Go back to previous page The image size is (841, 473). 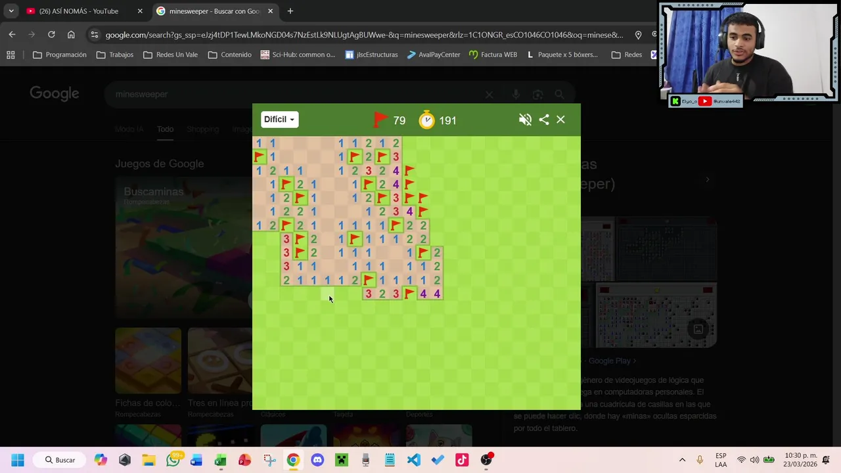click(12, 35)
